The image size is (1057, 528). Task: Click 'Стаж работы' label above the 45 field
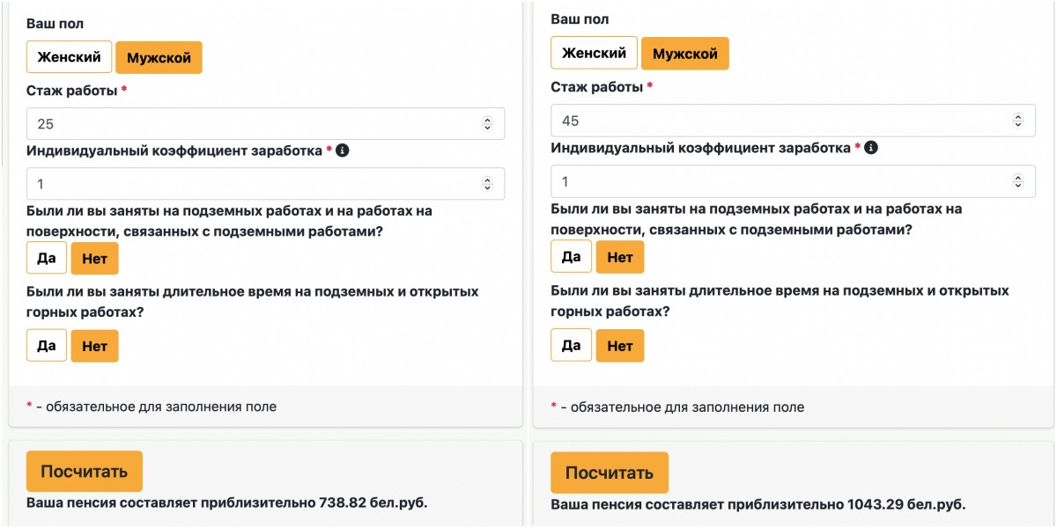pos(596,87)
